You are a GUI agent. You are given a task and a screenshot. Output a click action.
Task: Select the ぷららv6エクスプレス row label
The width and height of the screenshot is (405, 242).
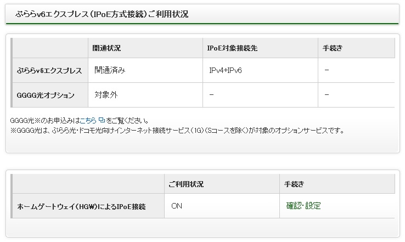[x=49, y=71]
